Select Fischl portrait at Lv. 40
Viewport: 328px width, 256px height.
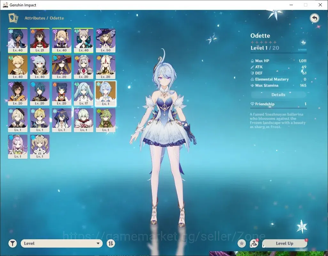(62, 40)
